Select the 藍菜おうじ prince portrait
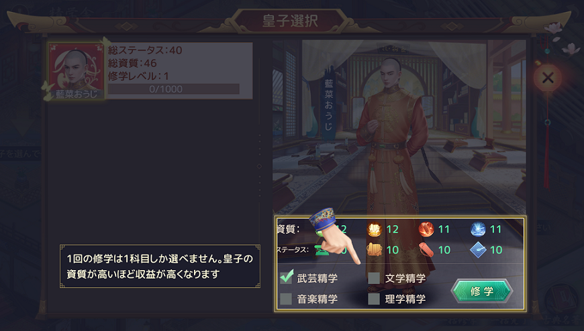584x331 pixels. pyautogui.click(x=77, y=71)
